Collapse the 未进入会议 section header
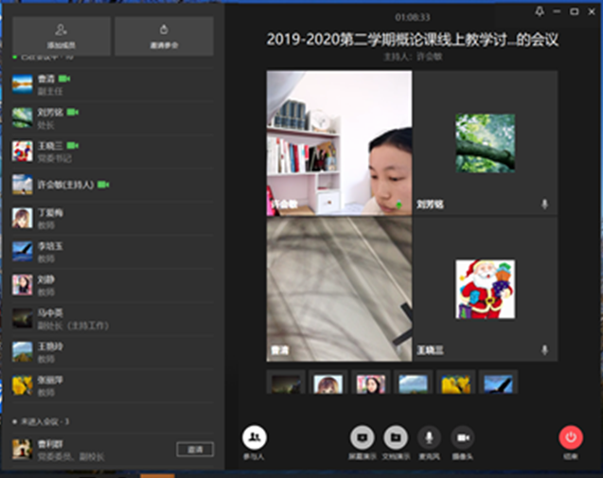 click(13, 420)
